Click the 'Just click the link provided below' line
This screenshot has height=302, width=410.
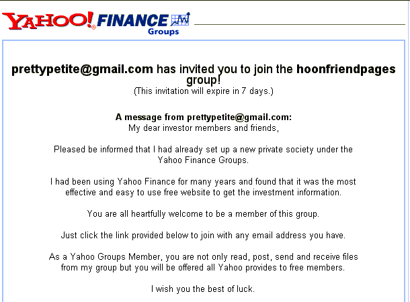coord(203,235)
